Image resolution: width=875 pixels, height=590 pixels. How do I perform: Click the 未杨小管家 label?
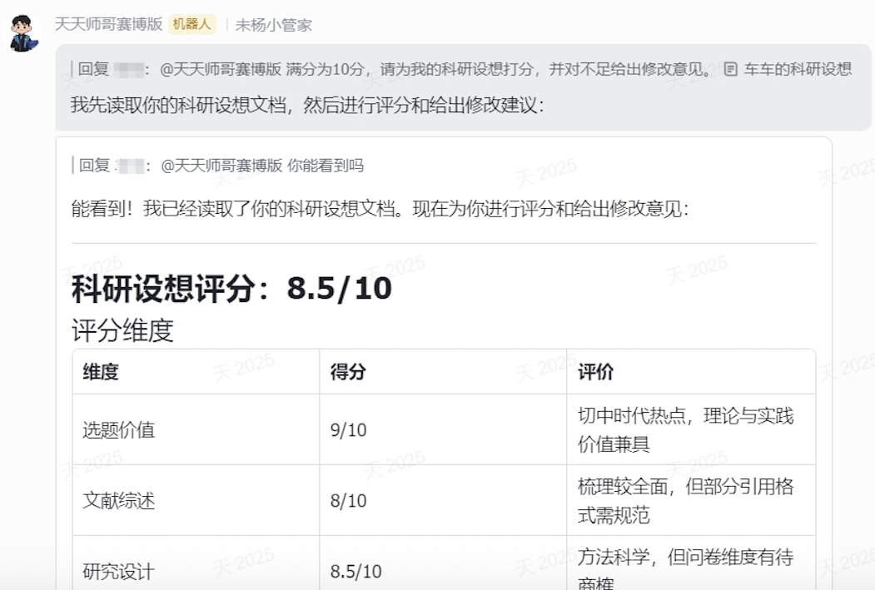[273, 25]
